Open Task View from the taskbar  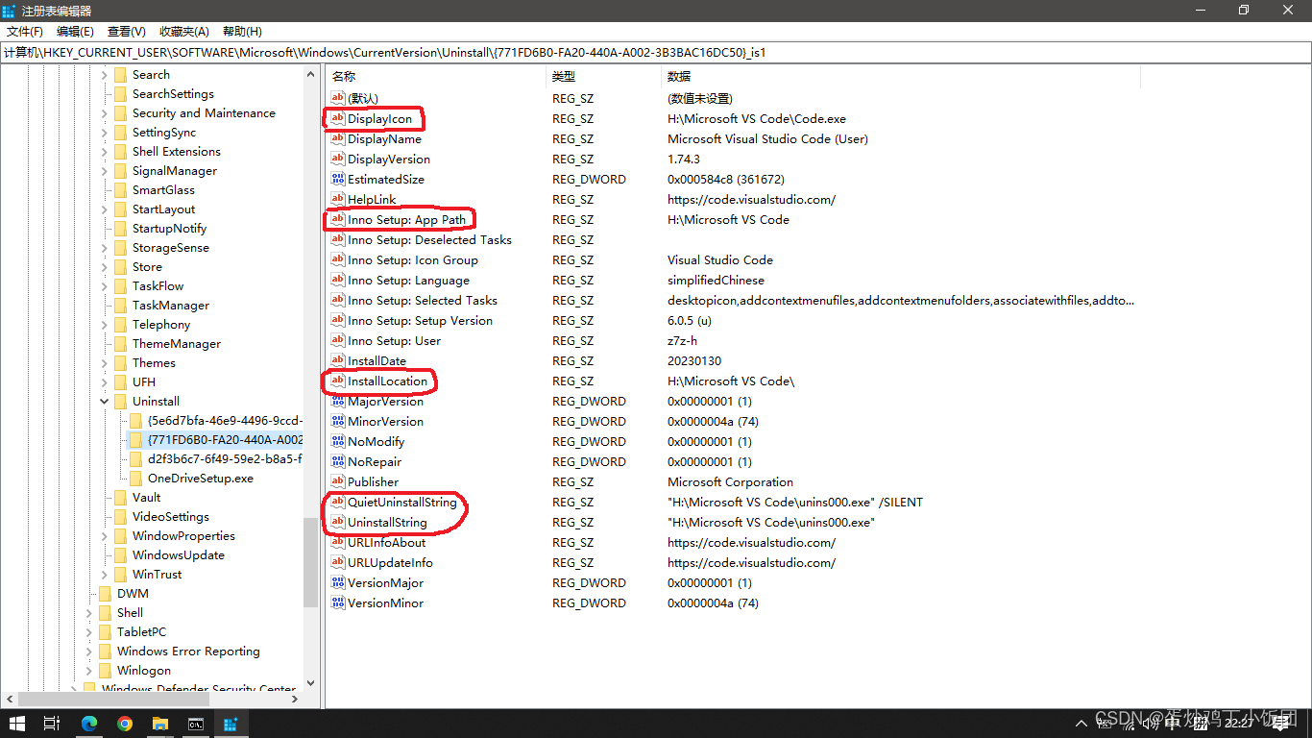(x=53, y=723)
